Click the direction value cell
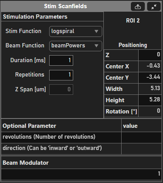Screen dimensions: 163x183 click(x=141, y=149)
